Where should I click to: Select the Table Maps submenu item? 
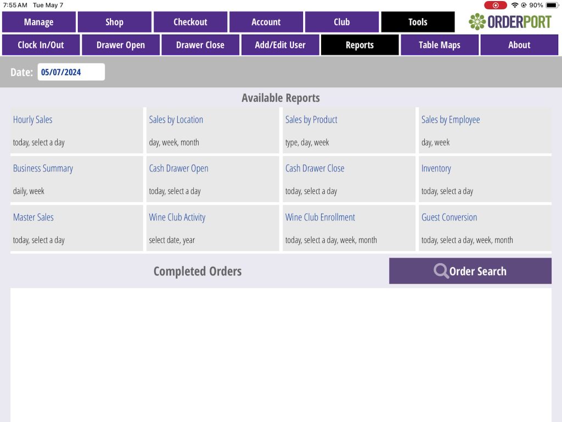pos(440,45)
